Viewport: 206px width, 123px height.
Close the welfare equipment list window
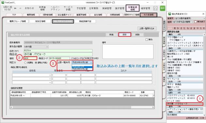(203, 14)
